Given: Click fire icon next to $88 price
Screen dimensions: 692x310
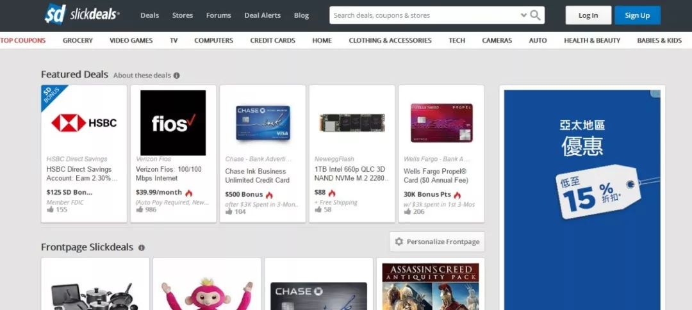Looking at the screenshot, I should (x=332, y=193).
